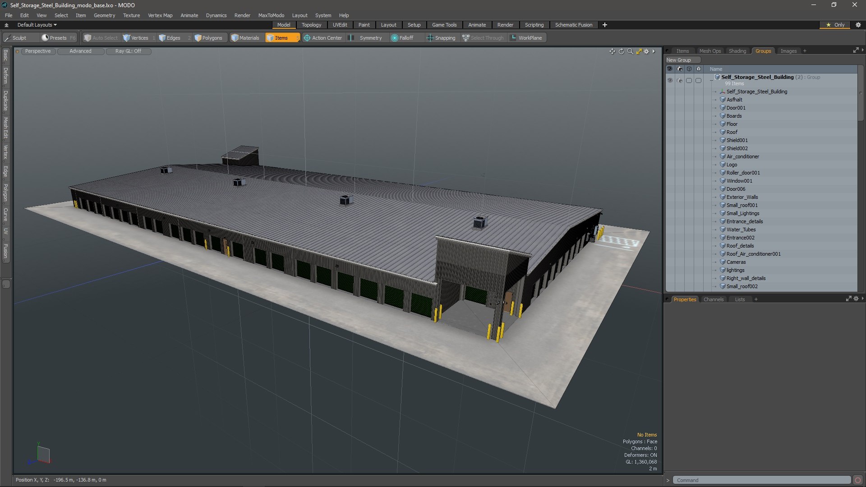Open the MaxToModo menu

[271, 15]
